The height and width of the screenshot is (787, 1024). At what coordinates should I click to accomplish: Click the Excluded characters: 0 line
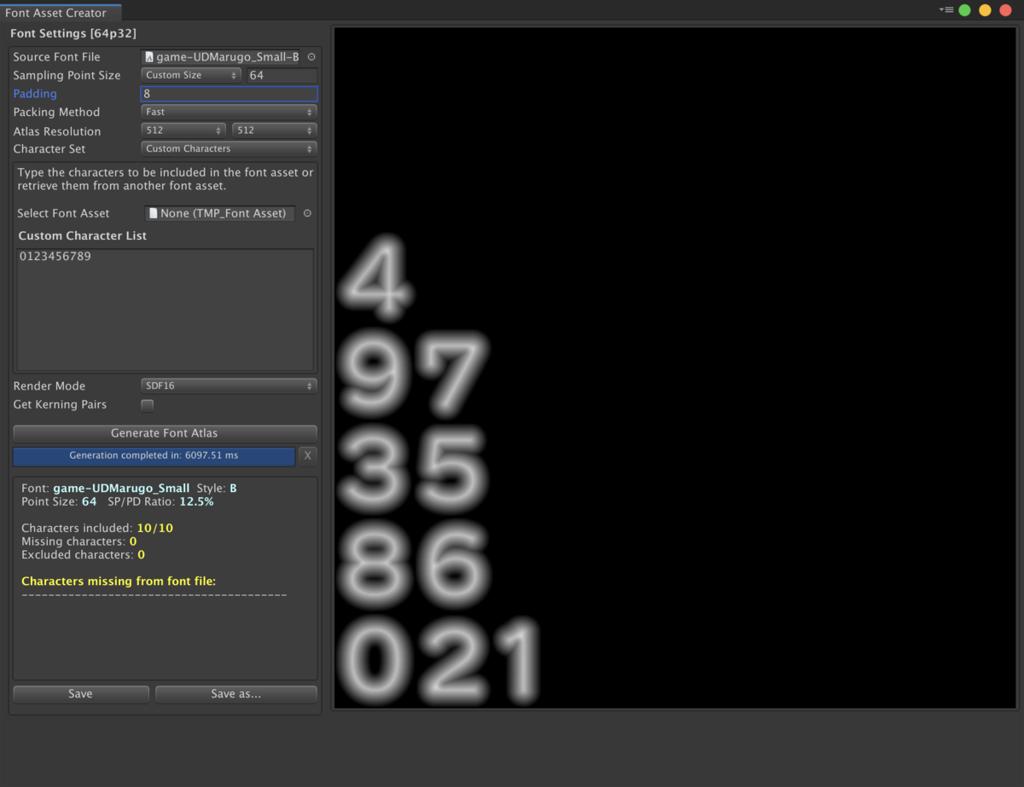[83, 555]
